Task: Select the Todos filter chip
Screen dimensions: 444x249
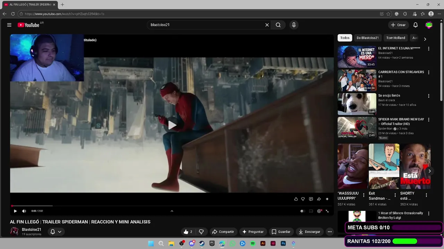Action: click(345, 38)
